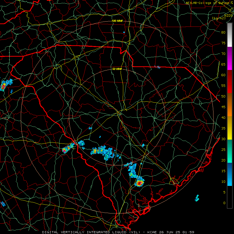Click the "DIGITAL VERTICALLY INTEGRATED LIQUID (VIL)" title

(91, 232)
